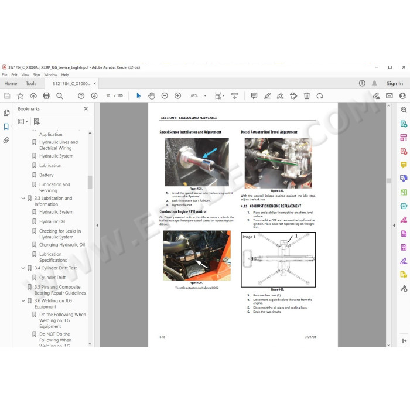Open more tools wrench icon

[404, 288]
